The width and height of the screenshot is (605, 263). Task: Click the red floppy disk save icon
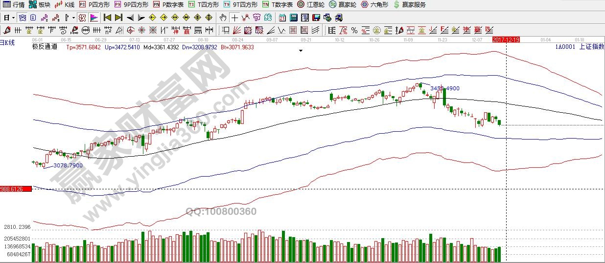coord(316,18)
